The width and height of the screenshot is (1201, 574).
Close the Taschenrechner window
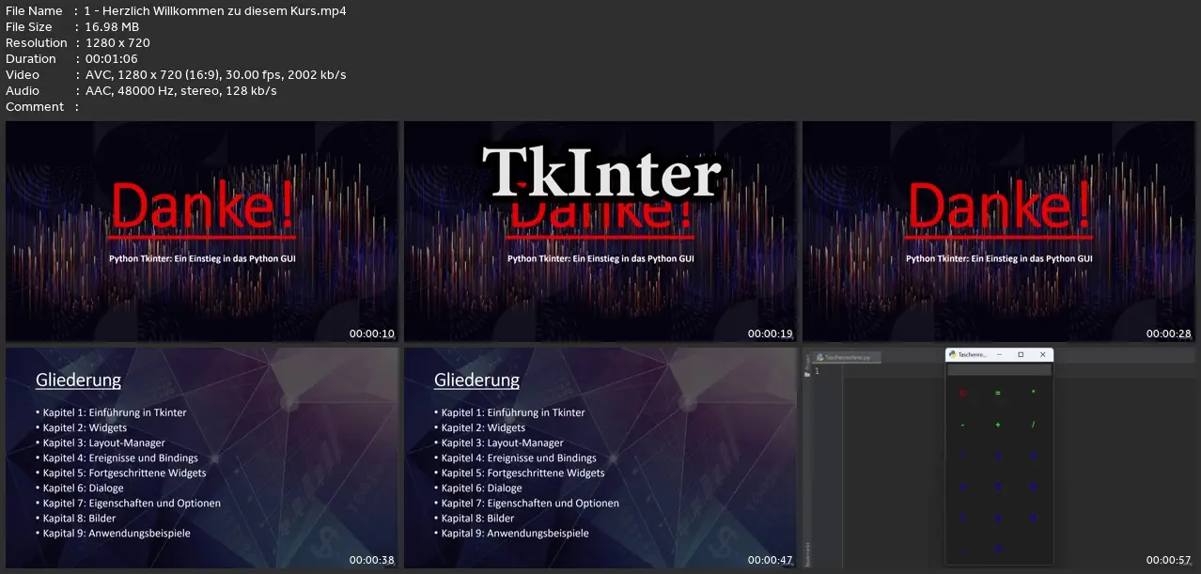pyautogui.click(x=1042, y=355)
